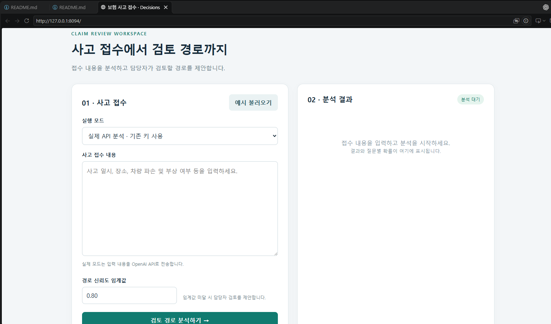Click the browser back arrow
551x324 pixels.
click(x=8, y=21)
